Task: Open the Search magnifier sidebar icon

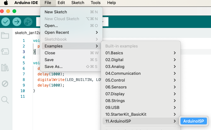Action: tap(5, 100)
